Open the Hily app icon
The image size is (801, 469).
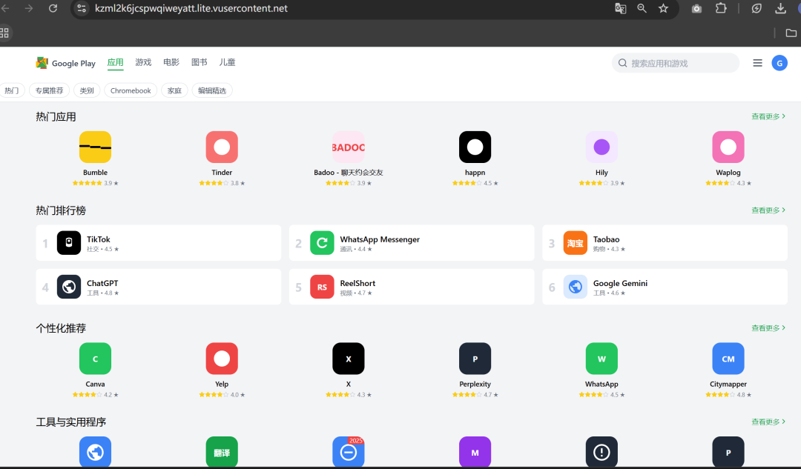point(601,147)
